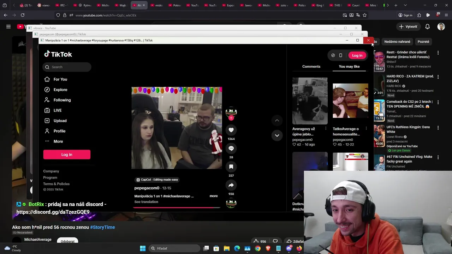
Task: Click the red Log in button in the TikTok header
Action: pos(357,55)
